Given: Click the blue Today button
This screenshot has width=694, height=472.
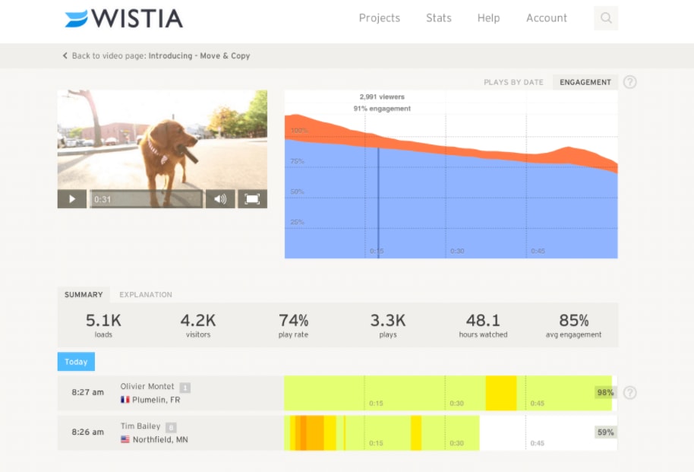Looking at the screenshot, I should [75, 362].
